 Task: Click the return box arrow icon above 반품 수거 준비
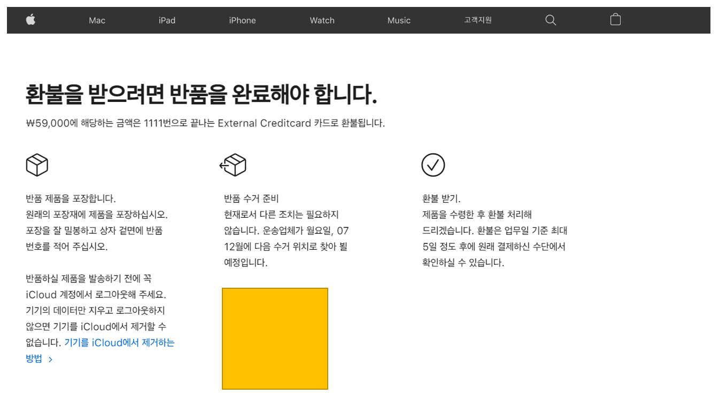coord(233,165)
